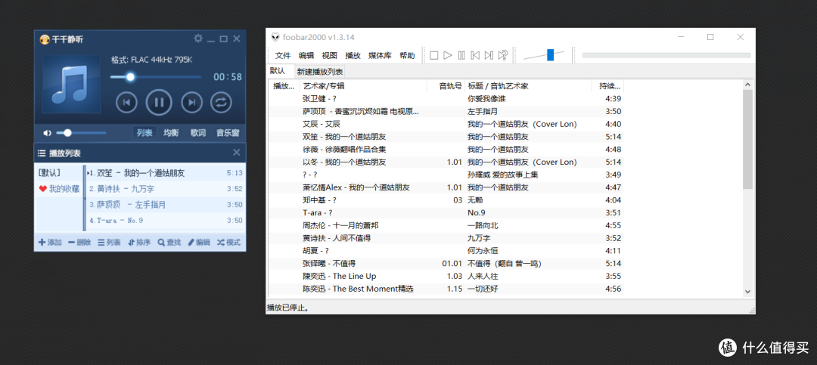Toggle the 列表 panel button
Viewport: 817px width, 365px height.
coord(144,133)
